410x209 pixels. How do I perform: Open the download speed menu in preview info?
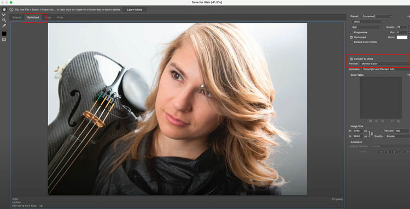pyautogui.click(x=41, y=206)
